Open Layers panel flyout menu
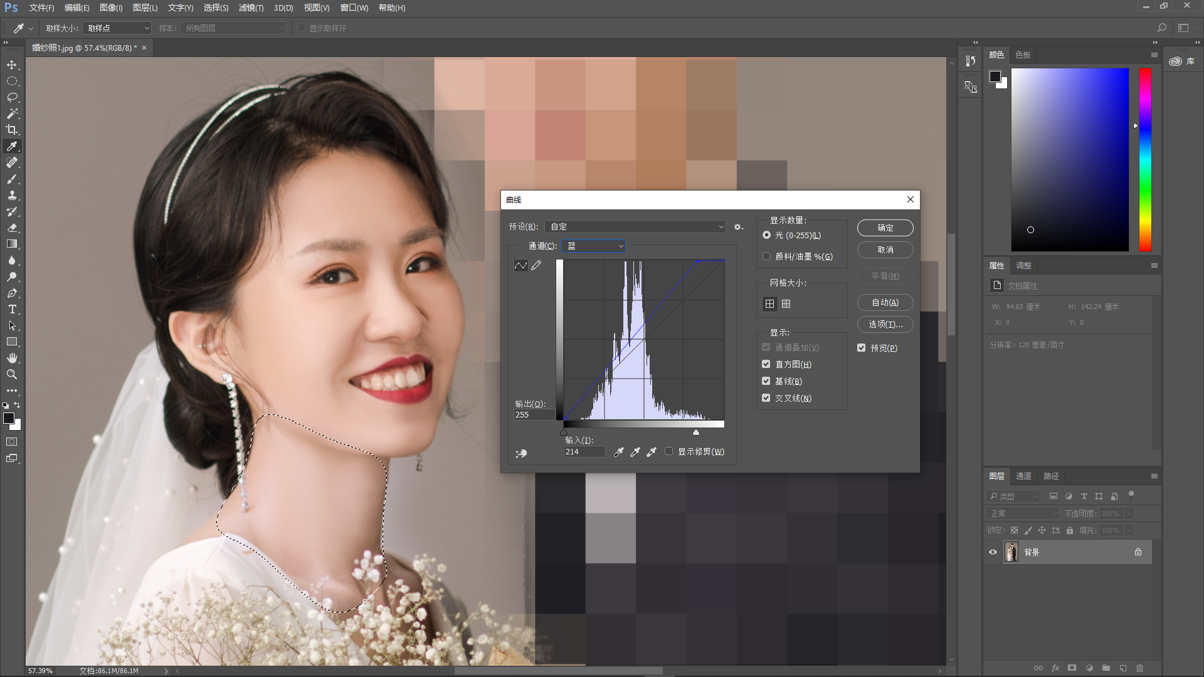Screen dimensions: 1204x677 1154,476
